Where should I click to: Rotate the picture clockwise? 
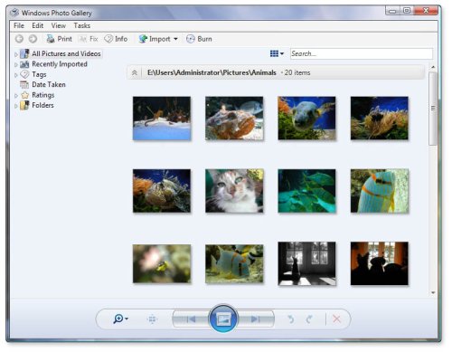point(309,319)
